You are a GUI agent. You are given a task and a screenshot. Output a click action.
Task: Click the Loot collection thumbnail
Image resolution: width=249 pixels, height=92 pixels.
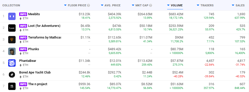pos(12,28)
